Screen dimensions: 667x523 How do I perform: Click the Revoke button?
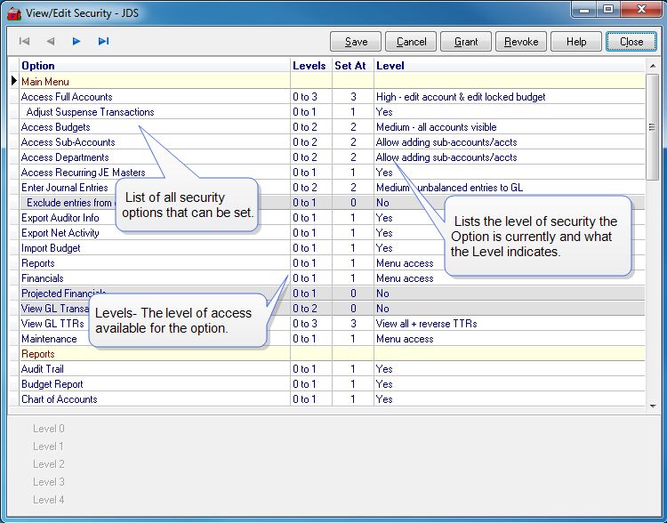point(521,42)
